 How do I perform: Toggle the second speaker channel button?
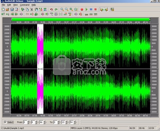coord(106,10)
